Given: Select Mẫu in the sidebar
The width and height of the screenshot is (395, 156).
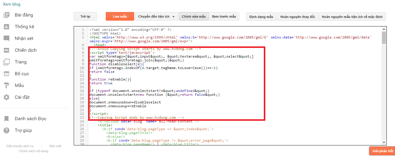Looking at the screenshot, I should coord(19,85).
